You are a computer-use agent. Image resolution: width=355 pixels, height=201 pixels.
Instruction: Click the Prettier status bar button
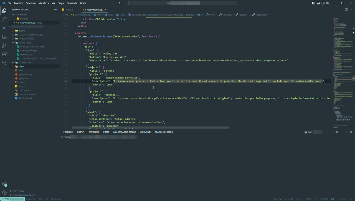(342, 199)
